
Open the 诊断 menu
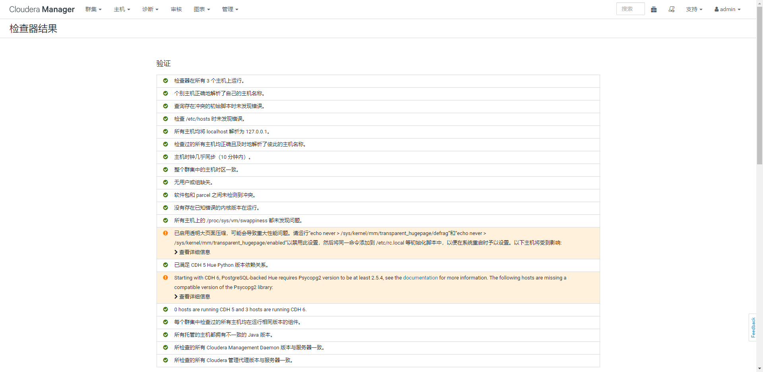click(x=150, y=9)
